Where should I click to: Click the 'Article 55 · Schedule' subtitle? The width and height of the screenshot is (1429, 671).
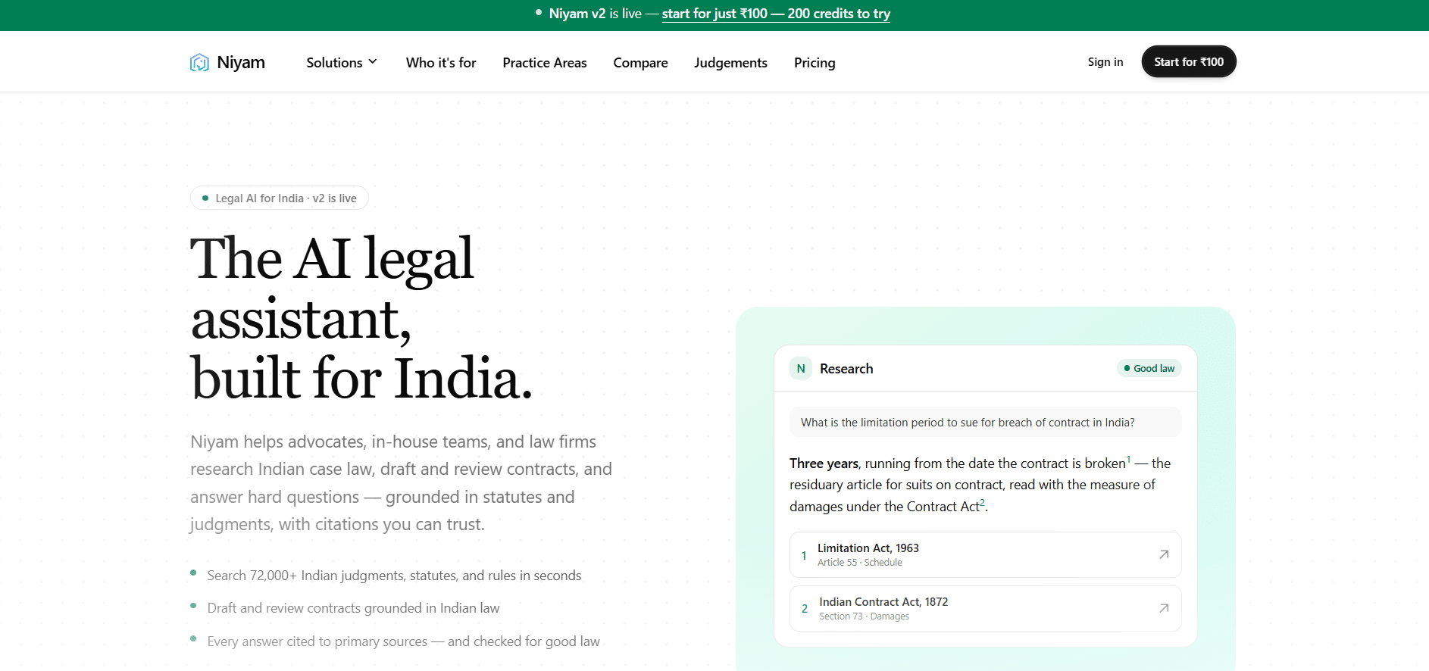(860, 562)
